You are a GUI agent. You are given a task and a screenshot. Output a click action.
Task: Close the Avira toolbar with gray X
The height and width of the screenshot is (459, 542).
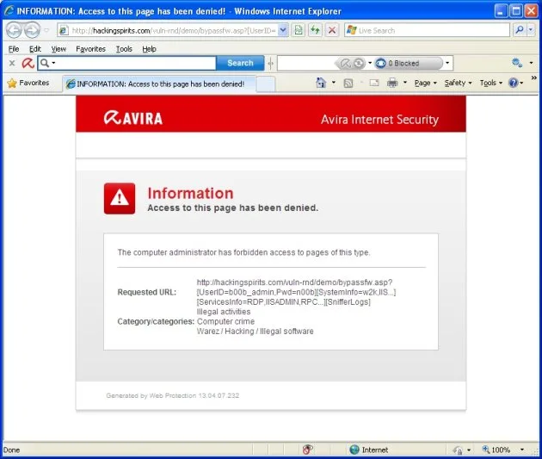(12, 64)
